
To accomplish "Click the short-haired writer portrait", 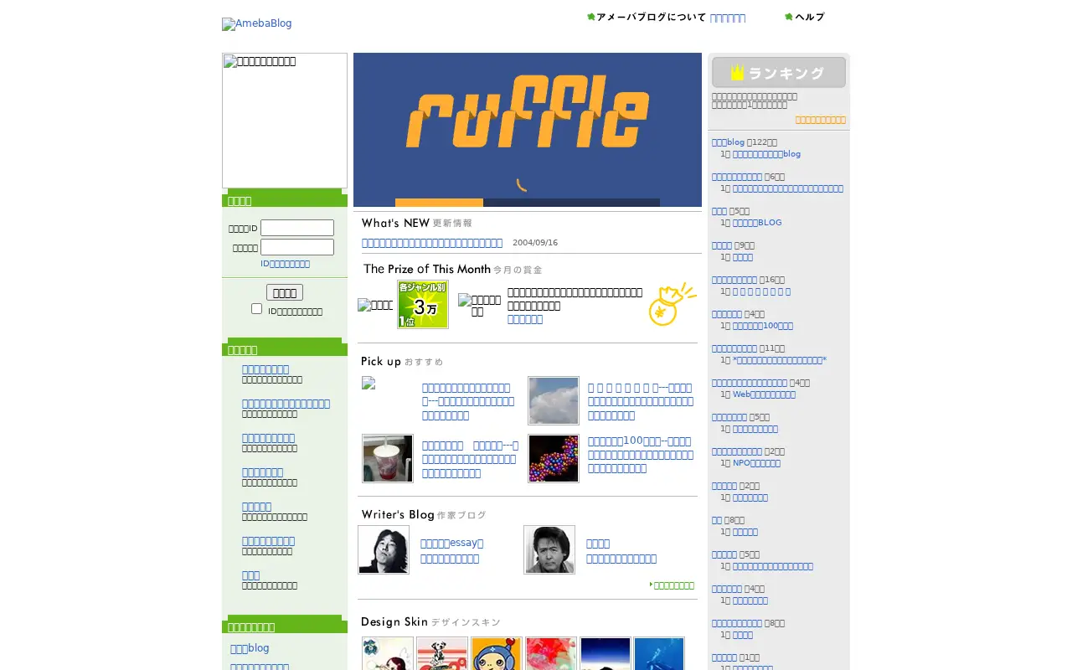I will pos(549,549).
